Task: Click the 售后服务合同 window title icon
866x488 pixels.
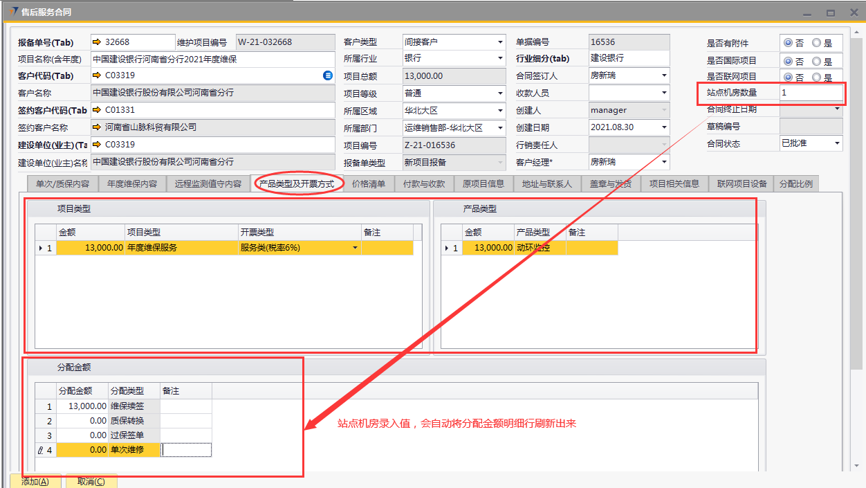Action: [x=14, y=12]
